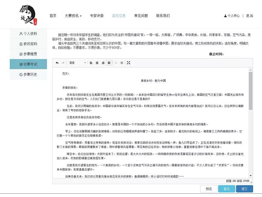Screen dimensions: 262x197
Task: Expand the 大赛资讯 dropdown menu
Action: click(73, 16)
